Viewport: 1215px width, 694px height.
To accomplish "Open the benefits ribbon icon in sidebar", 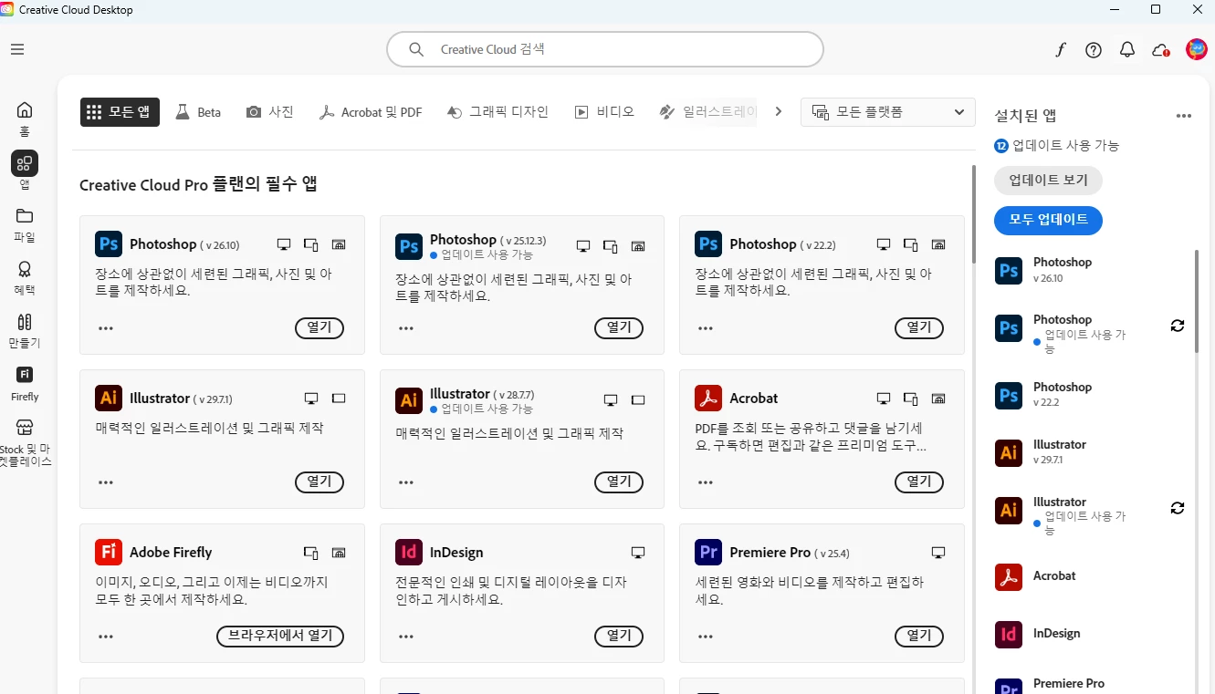I will (25, 269).
